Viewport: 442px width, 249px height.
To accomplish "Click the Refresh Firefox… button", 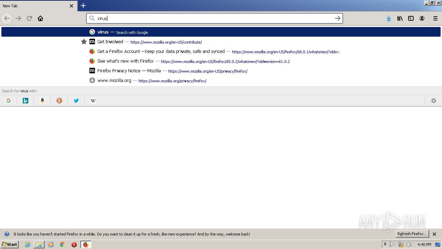I will tap(412, 234).
